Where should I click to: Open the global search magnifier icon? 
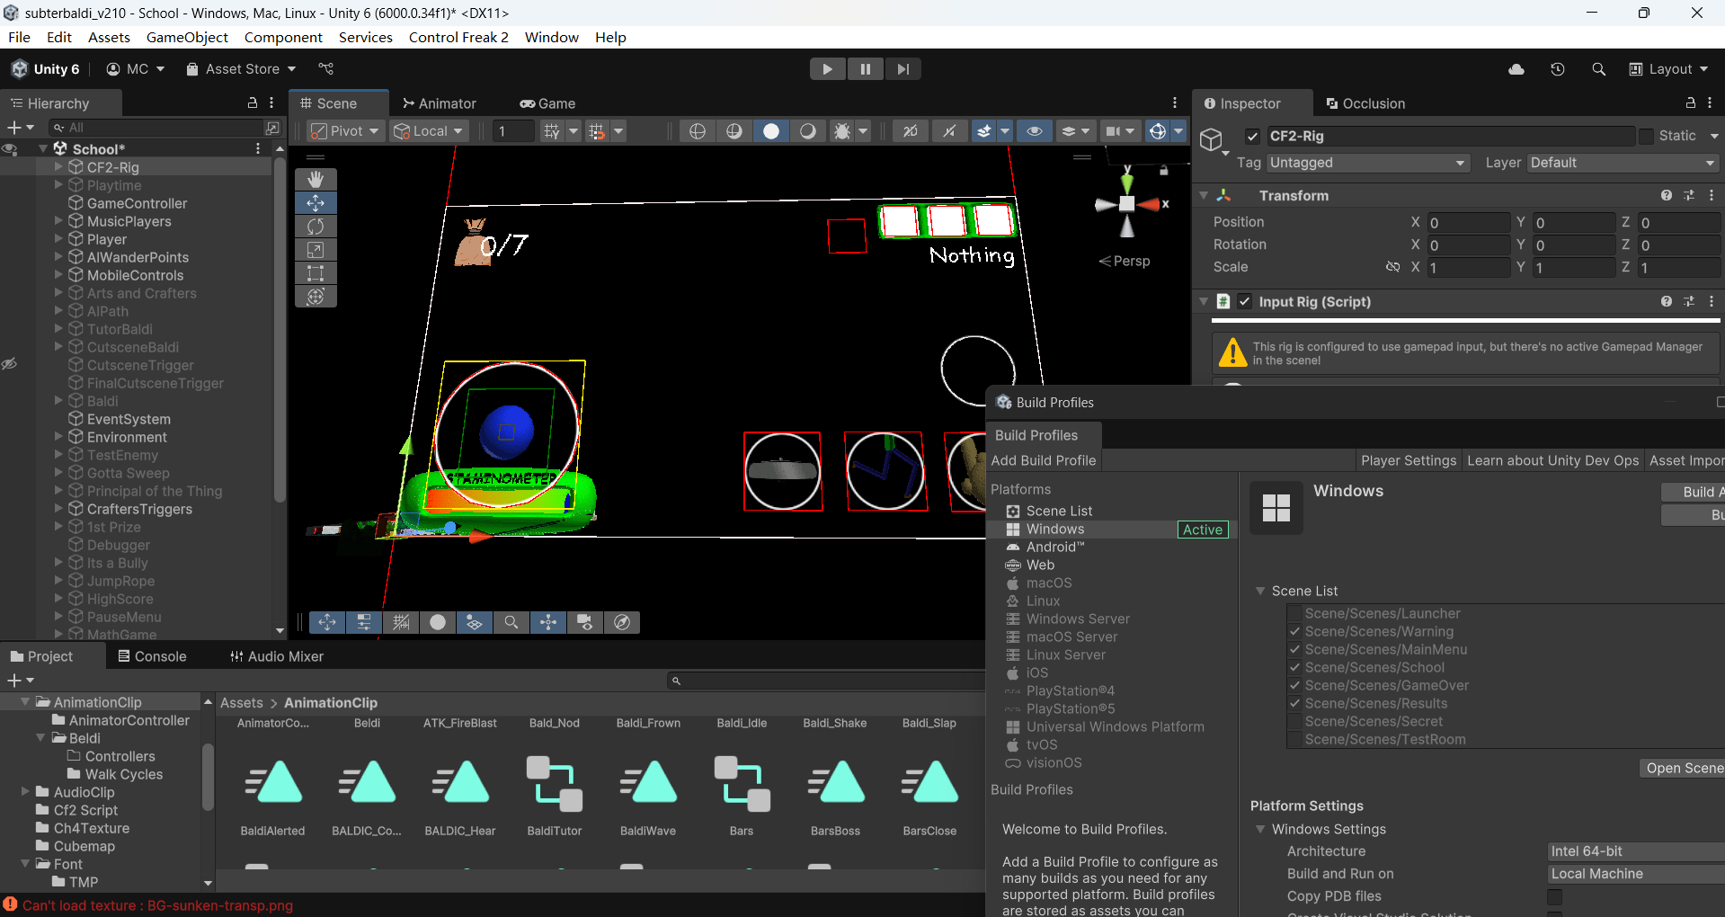click(x=1598, y=69)
